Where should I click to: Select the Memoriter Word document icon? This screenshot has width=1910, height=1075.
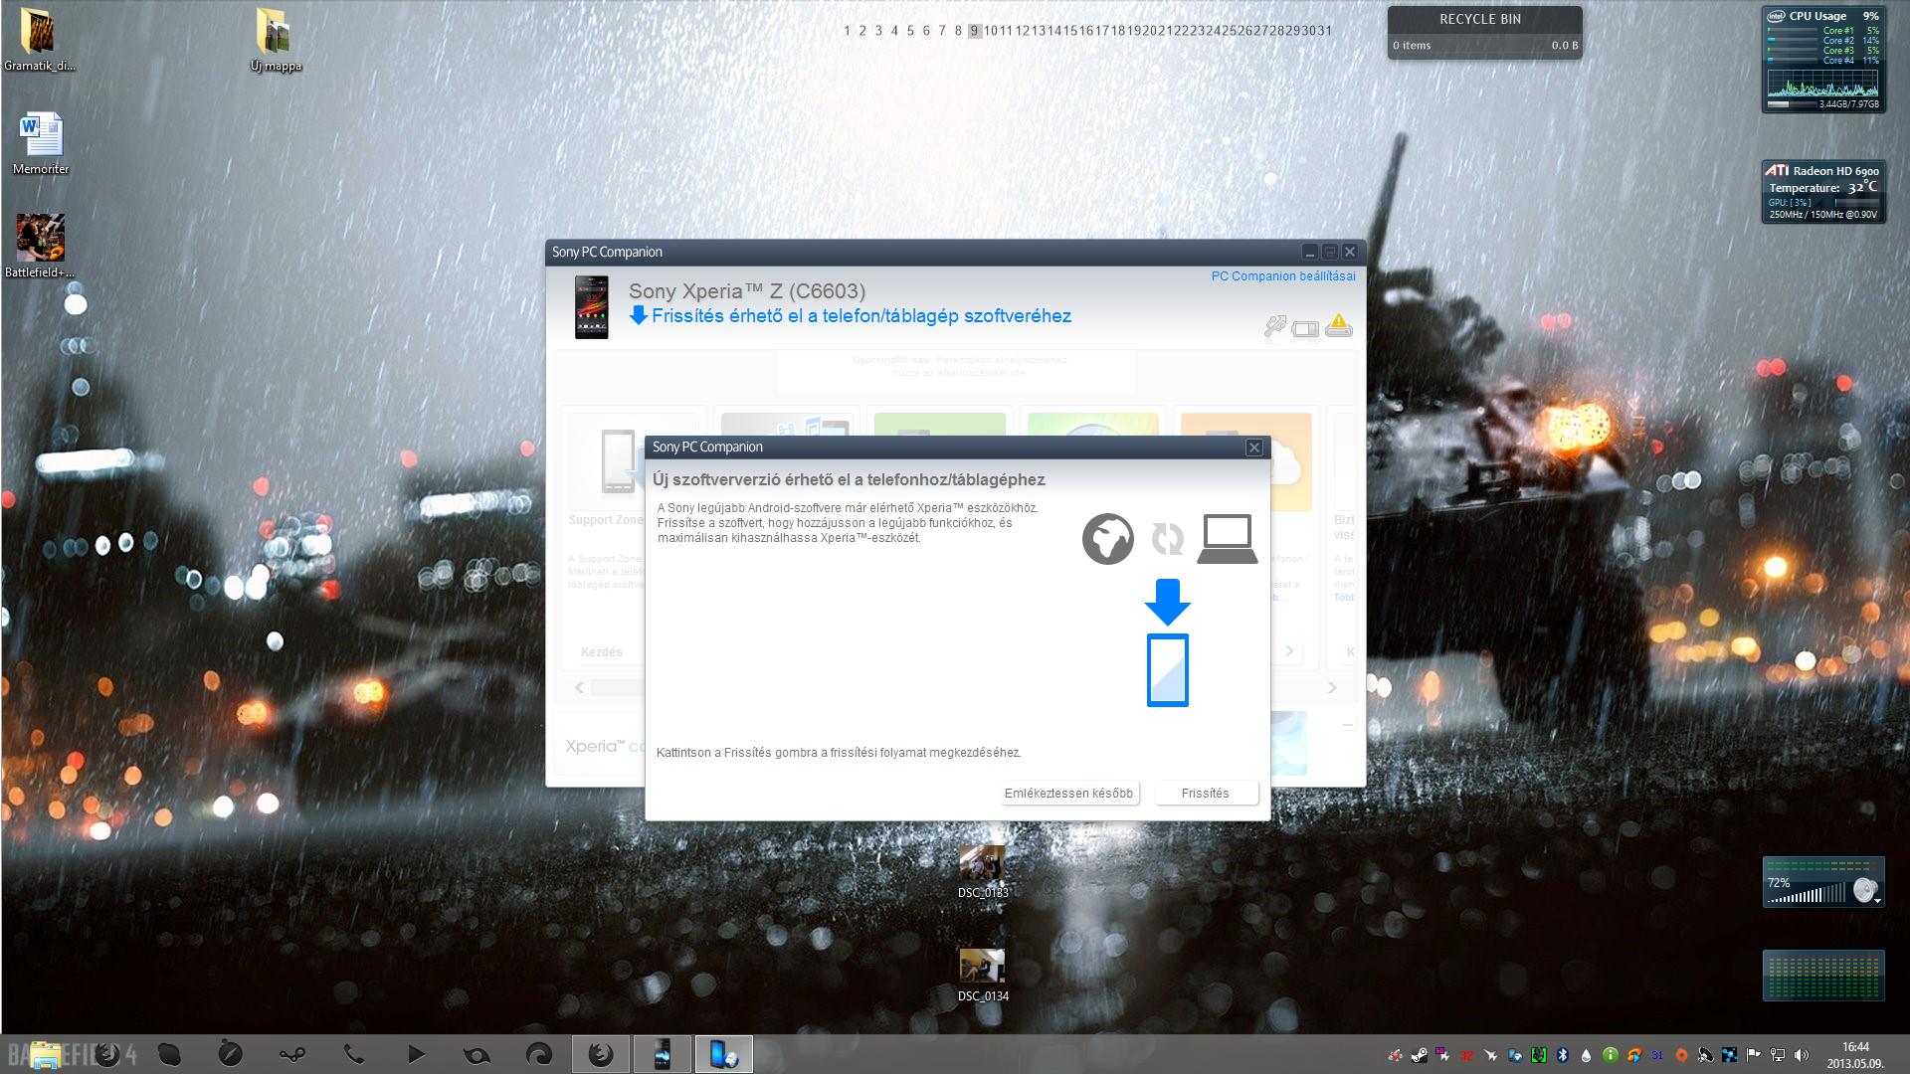(41, 143)
